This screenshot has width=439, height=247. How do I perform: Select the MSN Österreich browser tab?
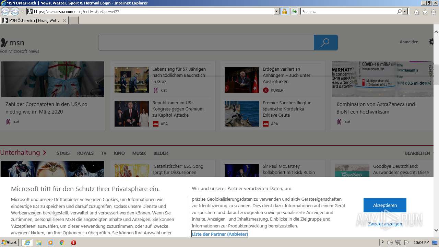34,21
